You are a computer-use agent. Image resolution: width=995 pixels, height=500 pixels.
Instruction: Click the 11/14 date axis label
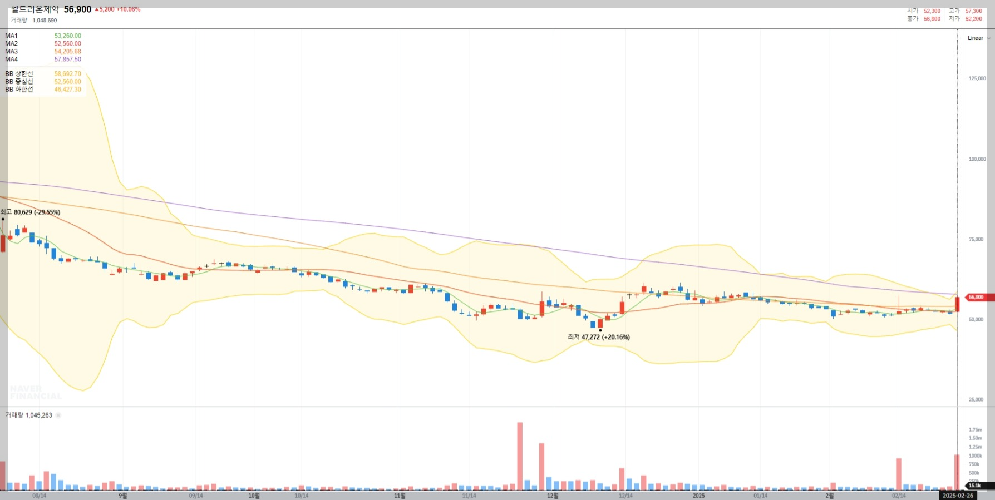click(469, 496)
